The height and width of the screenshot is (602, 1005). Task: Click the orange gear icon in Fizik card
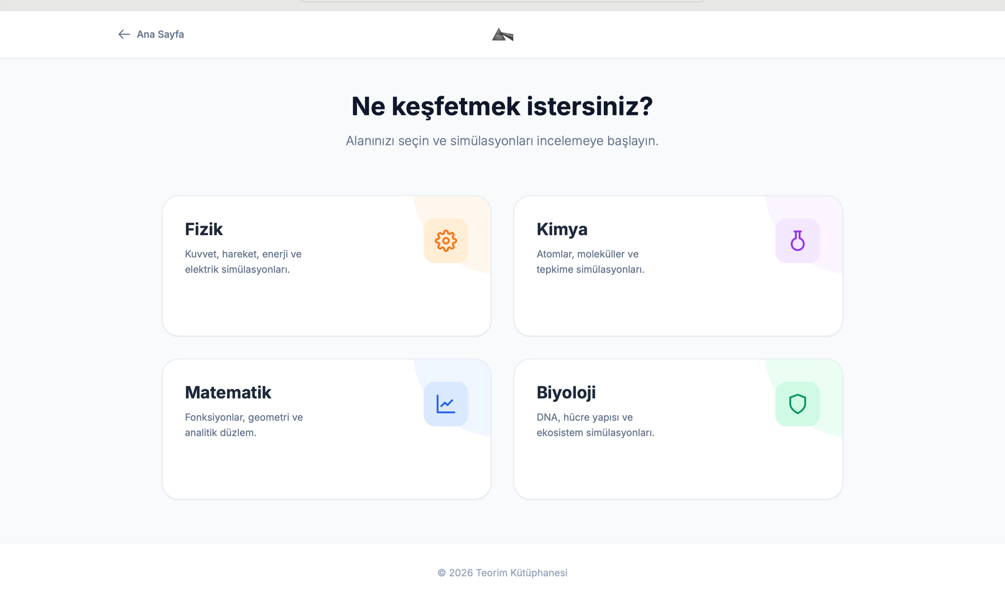tap(446, 241)
